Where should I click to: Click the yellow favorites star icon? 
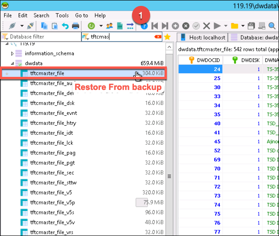(167, 37)
